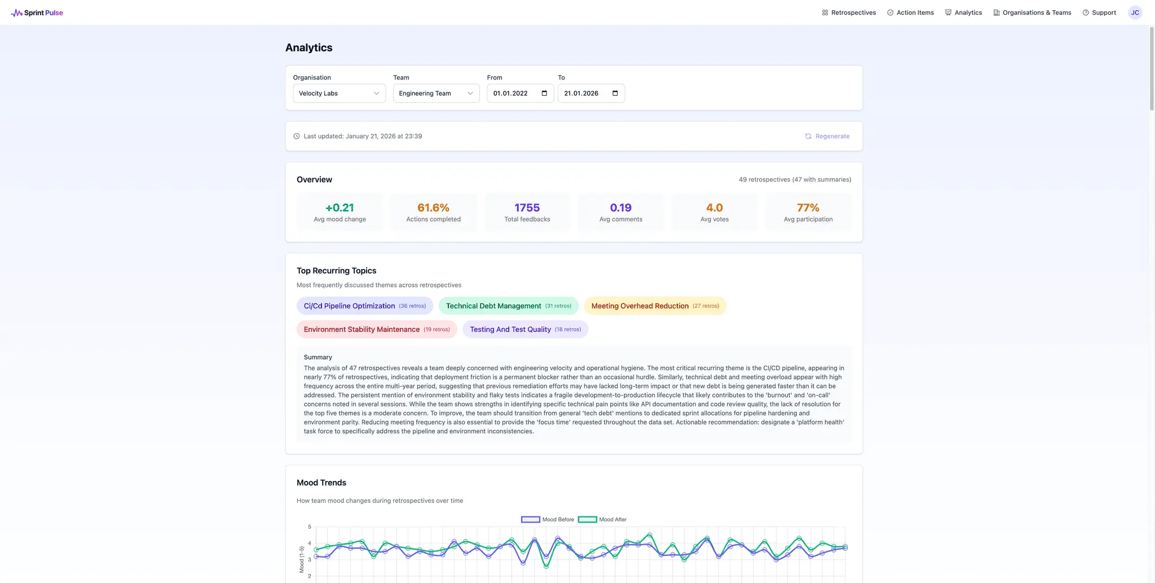Click the From date field
1155x583 pixels.
(x=520, y=93)
